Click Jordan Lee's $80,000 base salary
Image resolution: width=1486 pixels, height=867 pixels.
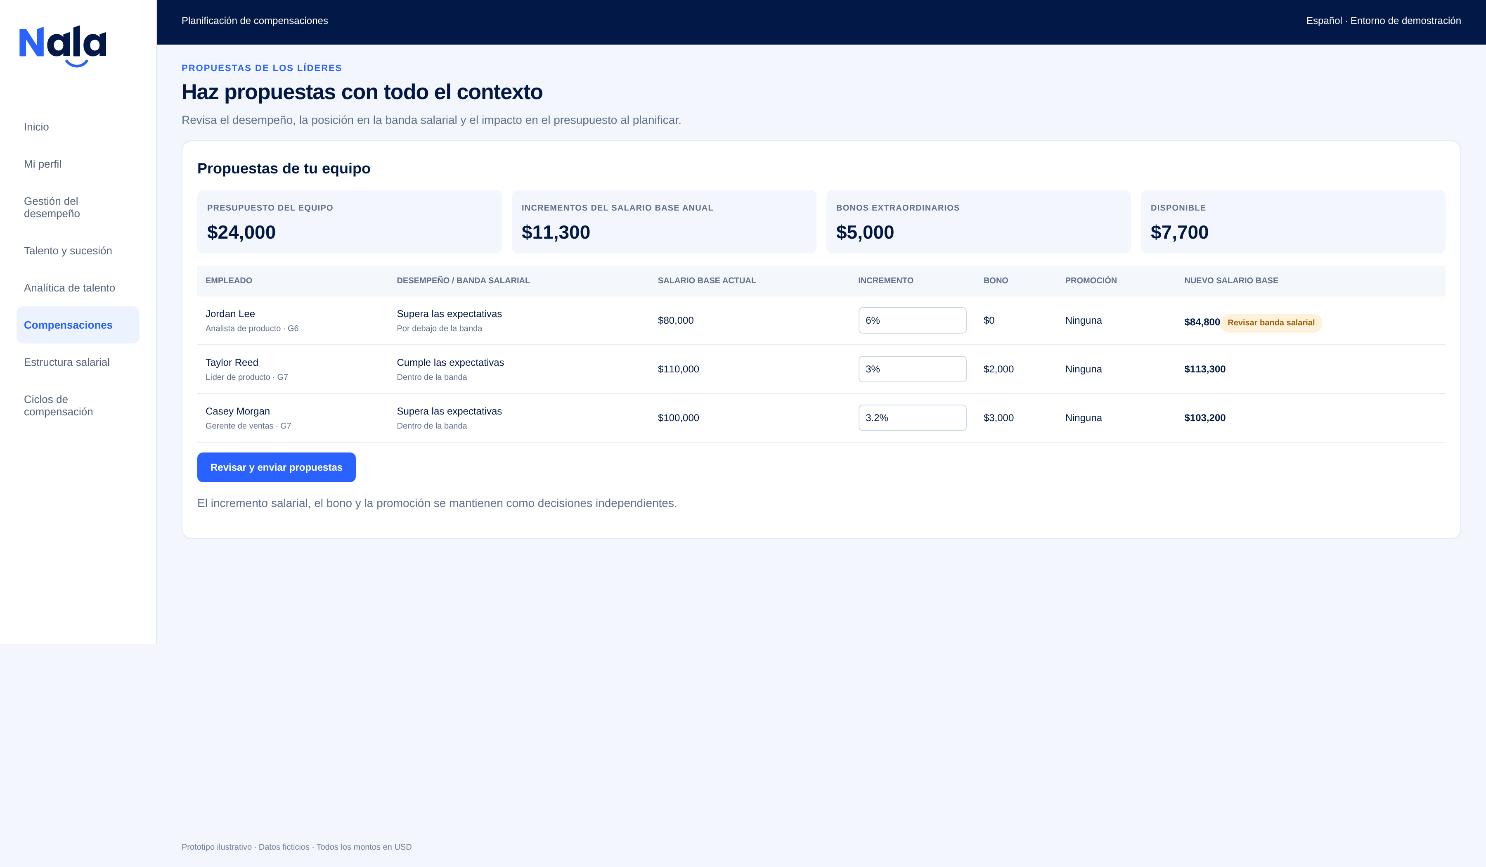[x=676, y=320]
